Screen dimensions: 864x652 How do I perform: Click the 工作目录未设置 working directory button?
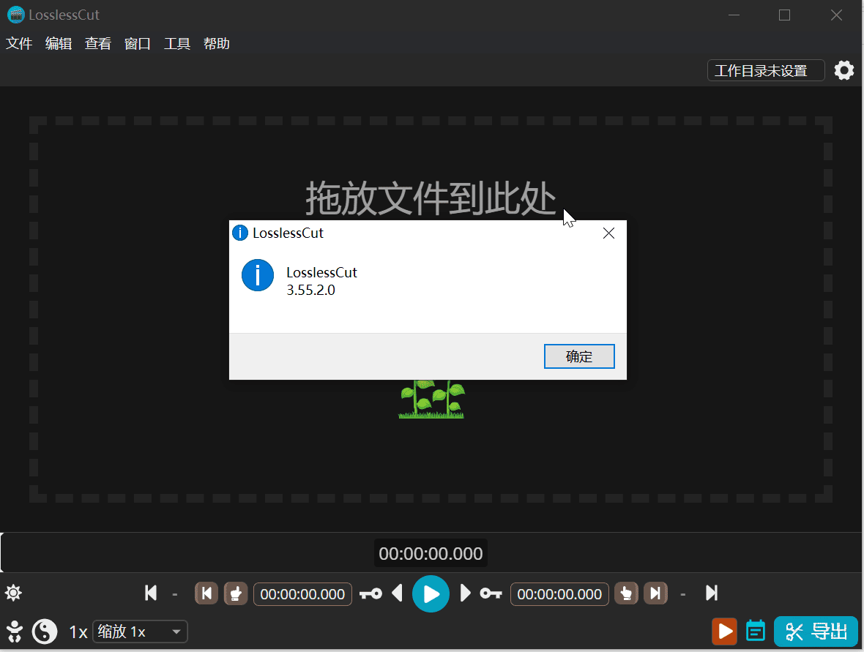pos(765,71)
